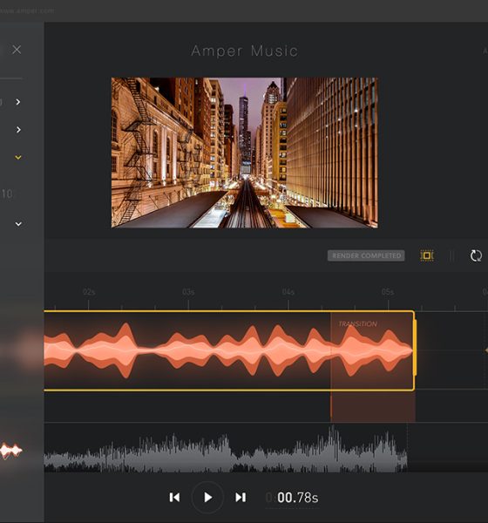
Task: Click the 05s marker on timeline ruler
Action: tap(388, 292)
